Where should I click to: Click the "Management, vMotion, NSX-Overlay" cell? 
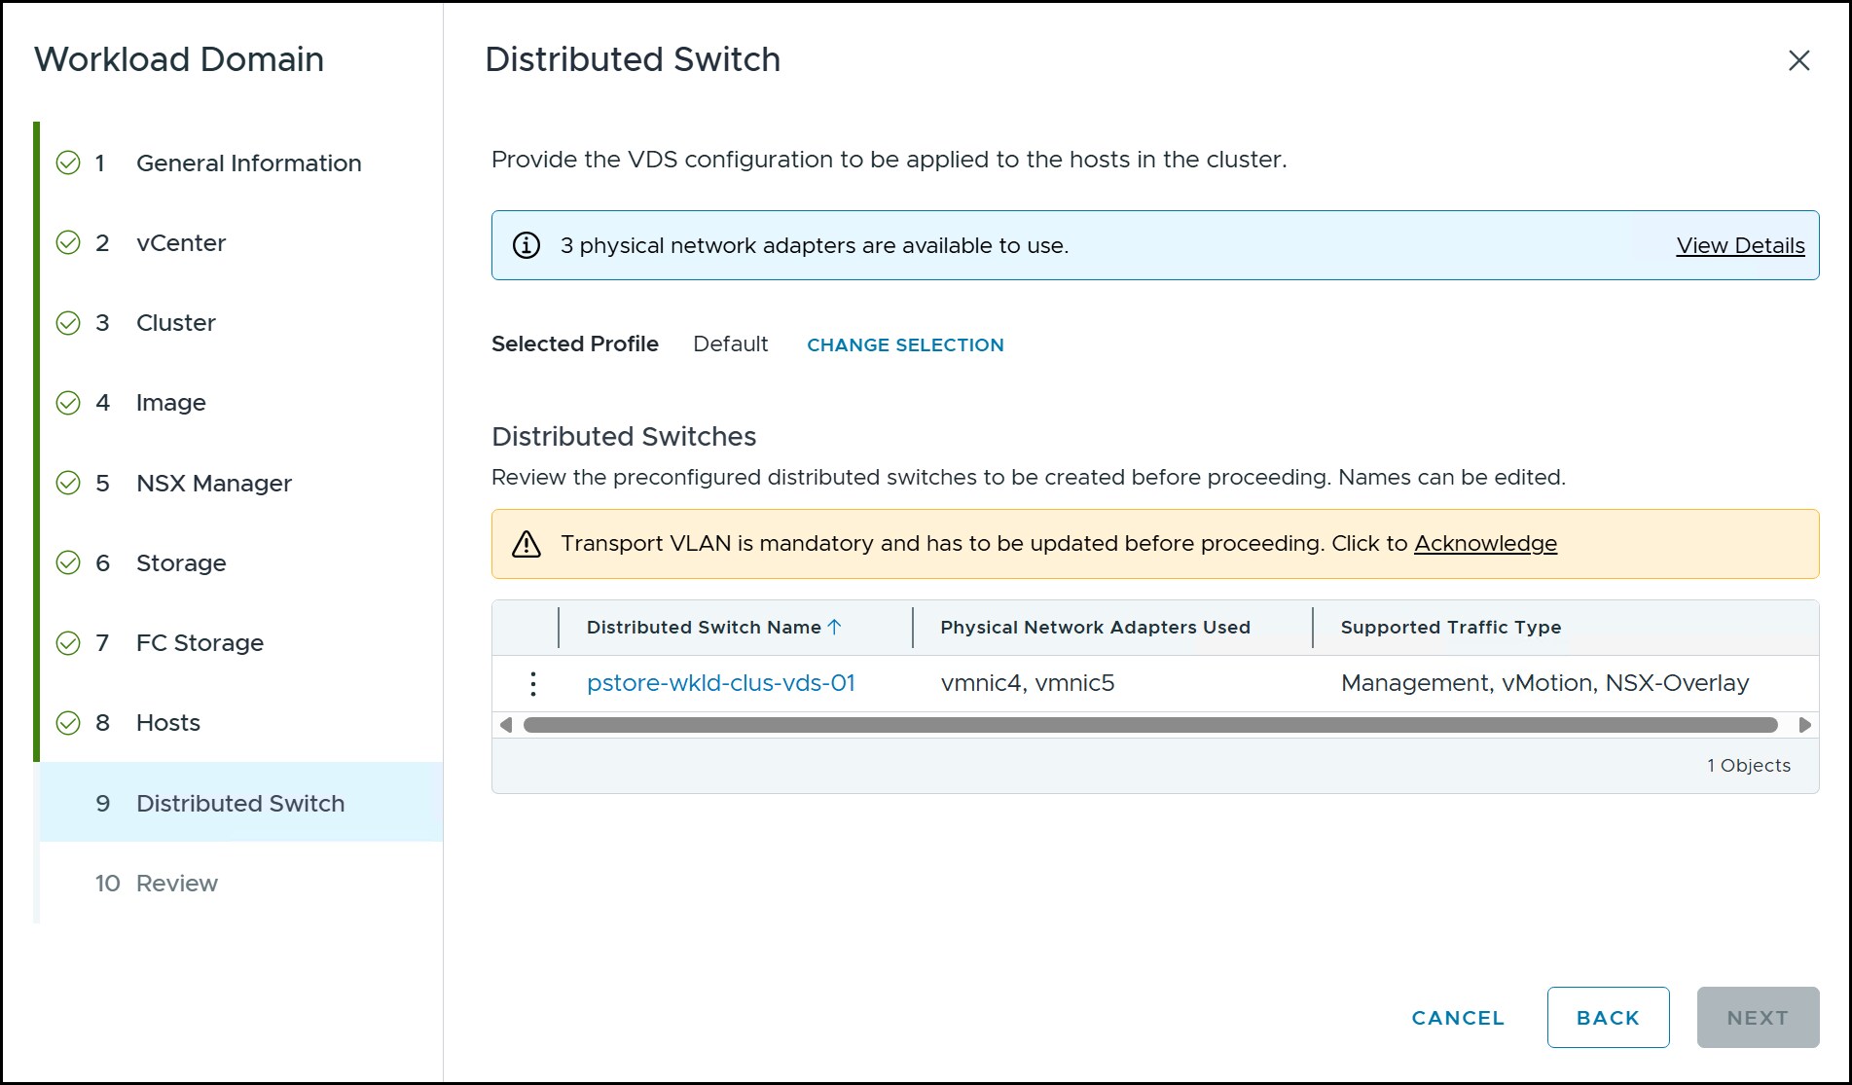pos(1544,683)
